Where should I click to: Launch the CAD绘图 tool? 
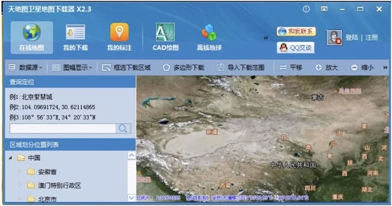coord(165,37)
